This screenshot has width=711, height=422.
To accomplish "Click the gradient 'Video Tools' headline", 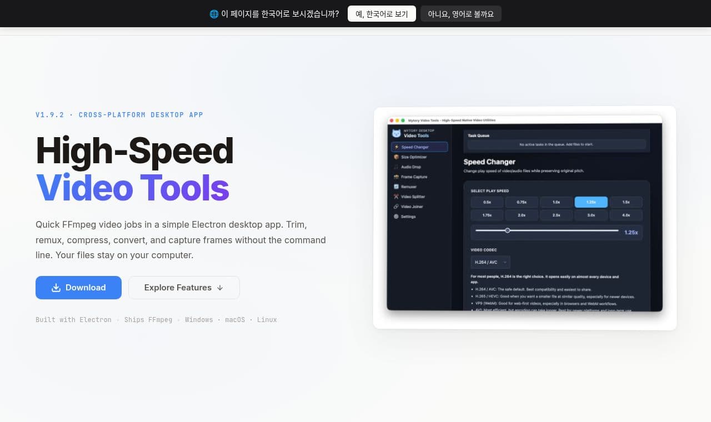I will coord(133,188).
